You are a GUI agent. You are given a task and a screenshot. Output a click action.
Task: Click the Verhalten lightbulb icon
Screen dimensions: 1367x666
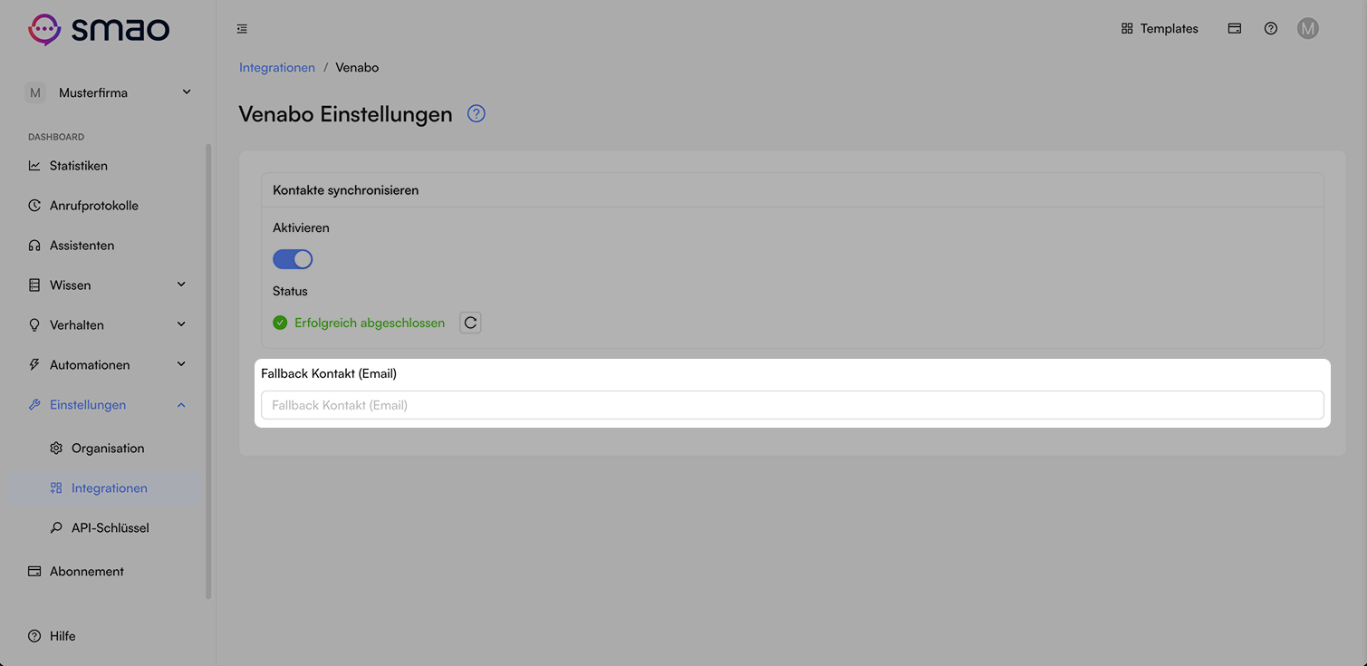[34, 325]
